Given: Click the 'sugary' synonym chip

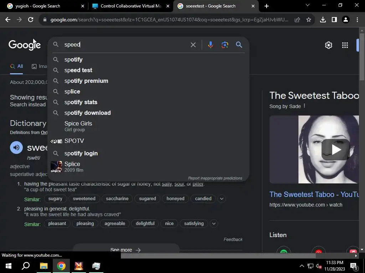Looking at the screenshot, I should (55, 199).
